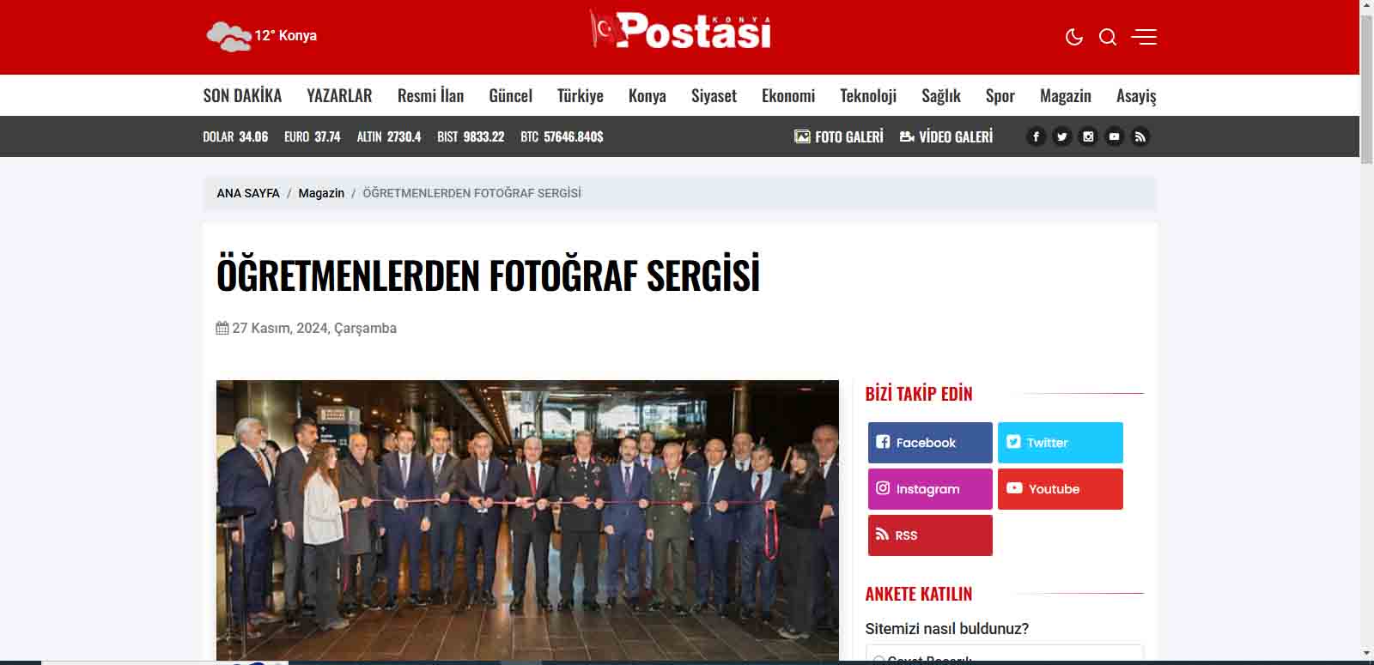Image resolution: width=1374 pixels, height=665 pixels.
Task: Click the Konya weather cloud icon
Action: click(x=228, y=37)
